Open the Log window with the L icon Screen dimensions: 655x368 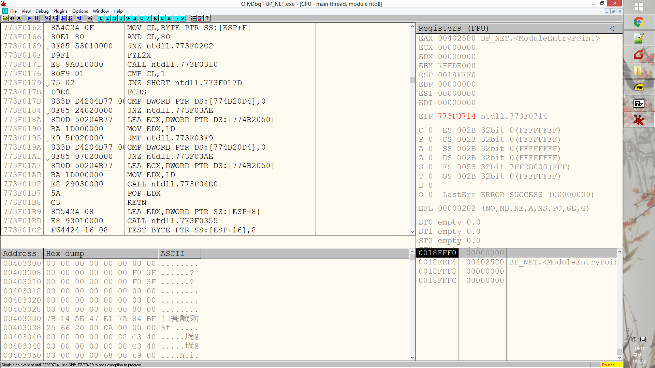click(101, 18)
